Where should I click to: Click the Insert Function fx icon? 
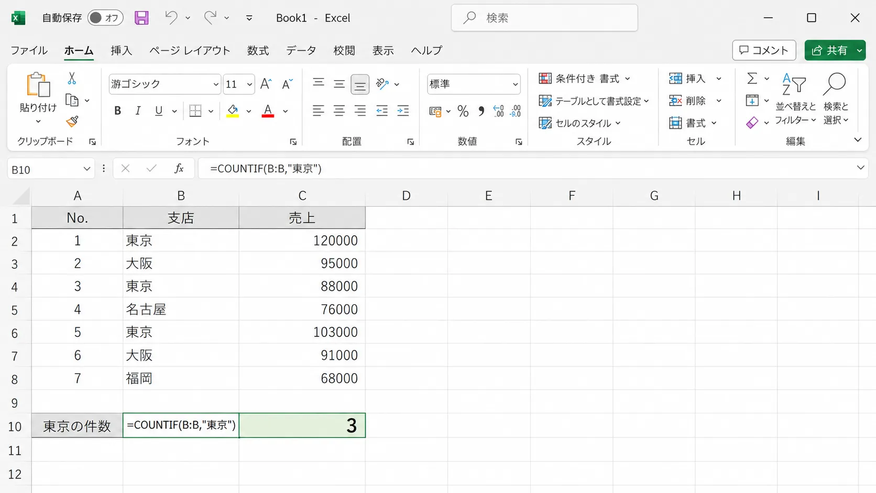[179, 168]
